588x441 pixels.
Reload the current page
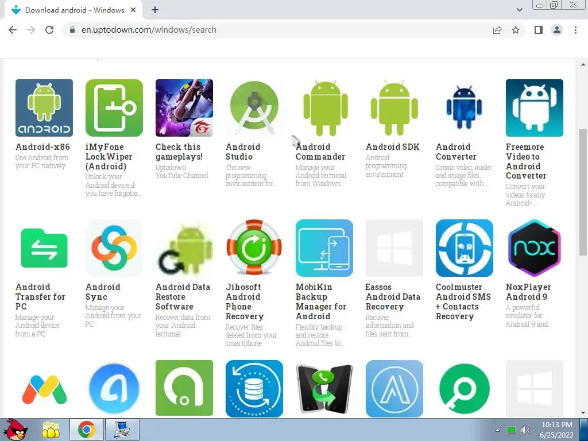(49, 30)
